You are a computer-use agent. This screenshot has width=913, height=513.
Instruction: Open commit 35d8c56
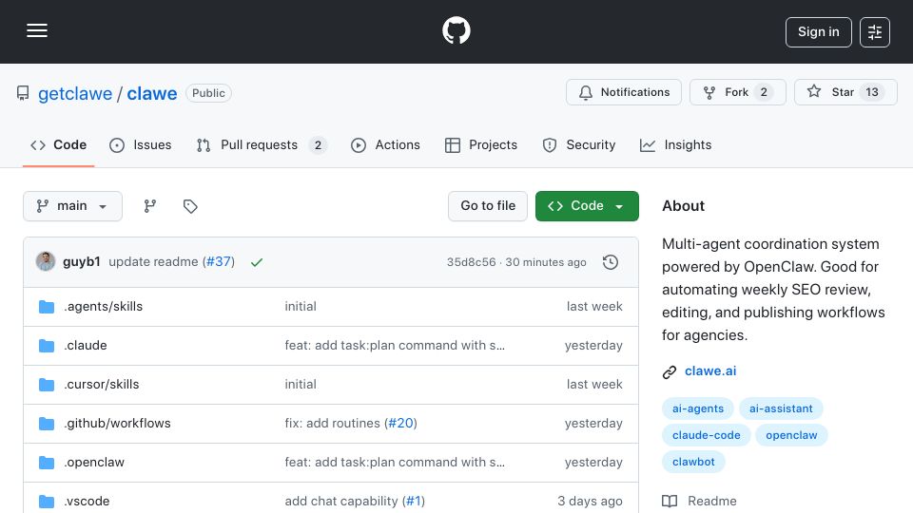[471, 262]
